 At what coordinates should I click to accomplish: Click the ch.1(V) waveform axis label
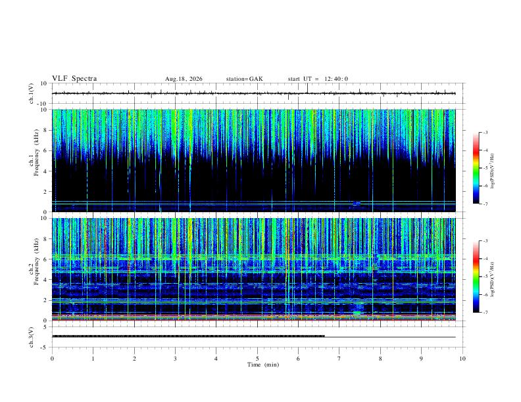tap(31, 93)
